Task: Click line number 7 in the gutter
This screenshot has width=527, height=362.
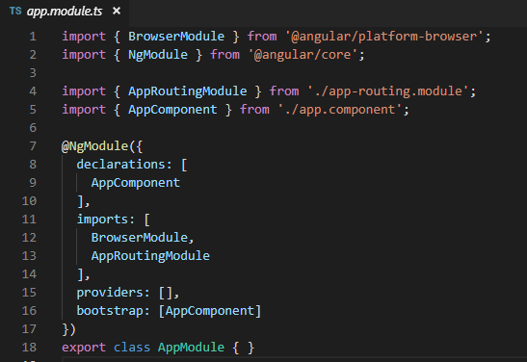Action: (x=33, y=146)
